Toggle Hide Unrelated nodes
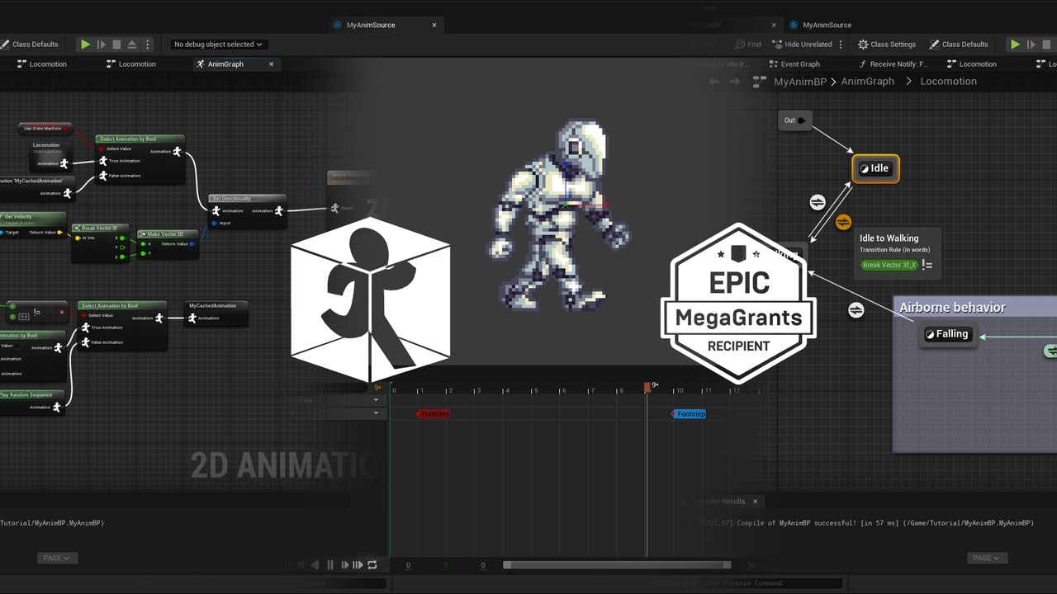The width and height of the screenshot is (1057, 594). (803, 45)
